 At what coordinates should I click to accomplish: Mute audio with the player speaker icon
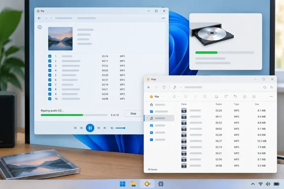point(112,128)
